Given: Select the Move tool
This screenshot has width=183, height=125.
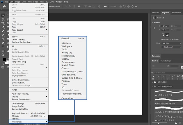Looking at the screenshot, I should (3, 15).
